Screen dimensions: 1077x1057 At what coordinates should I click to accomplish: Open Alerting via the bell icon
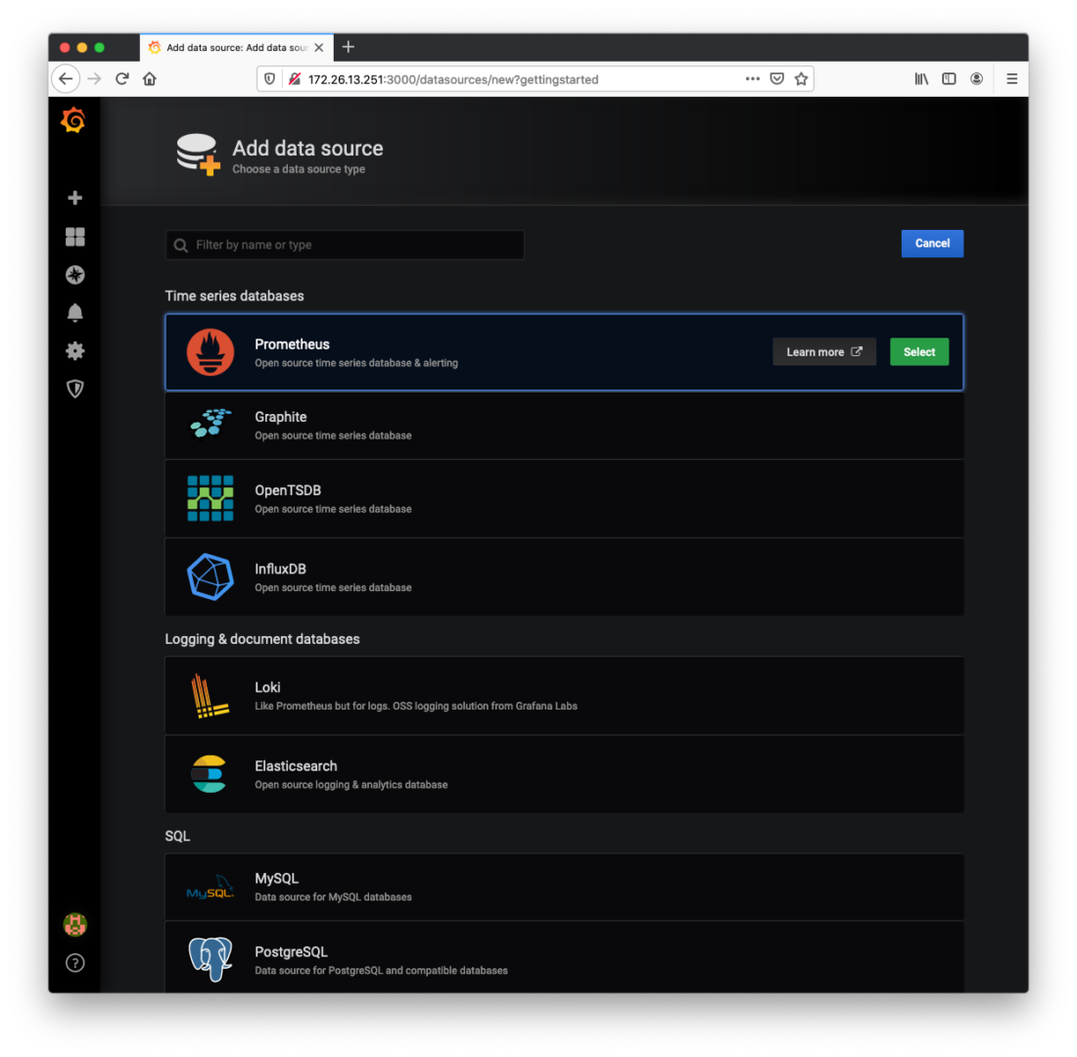click(x=74, y=312)
